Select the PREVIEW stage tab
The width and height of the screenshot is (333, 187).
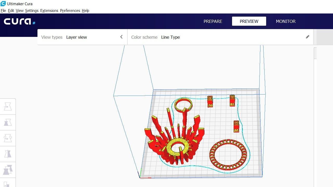pyautogui.click(x=249, y=21)
